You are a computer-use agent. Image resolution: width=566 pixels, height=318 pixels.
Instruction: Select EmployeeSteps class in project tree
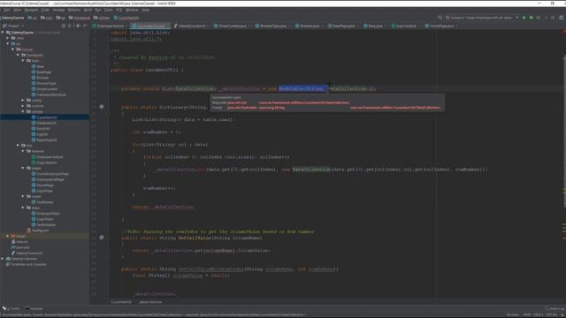tap(46, 214)
